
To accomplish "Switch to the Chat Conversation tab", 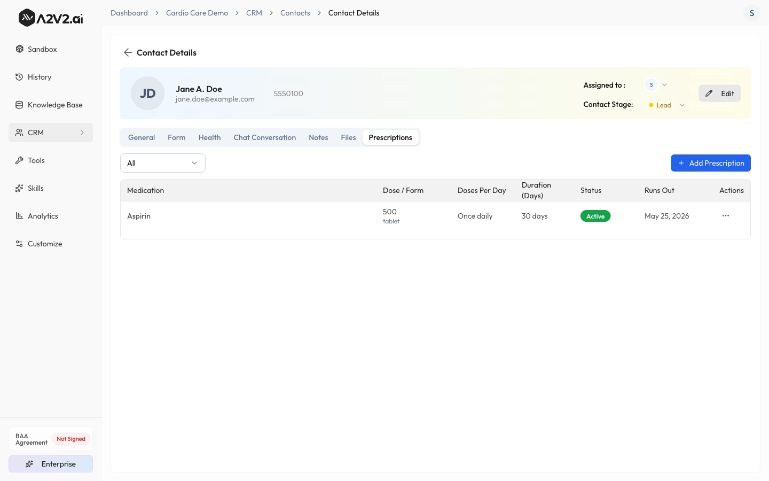I will tap(264, 137).
